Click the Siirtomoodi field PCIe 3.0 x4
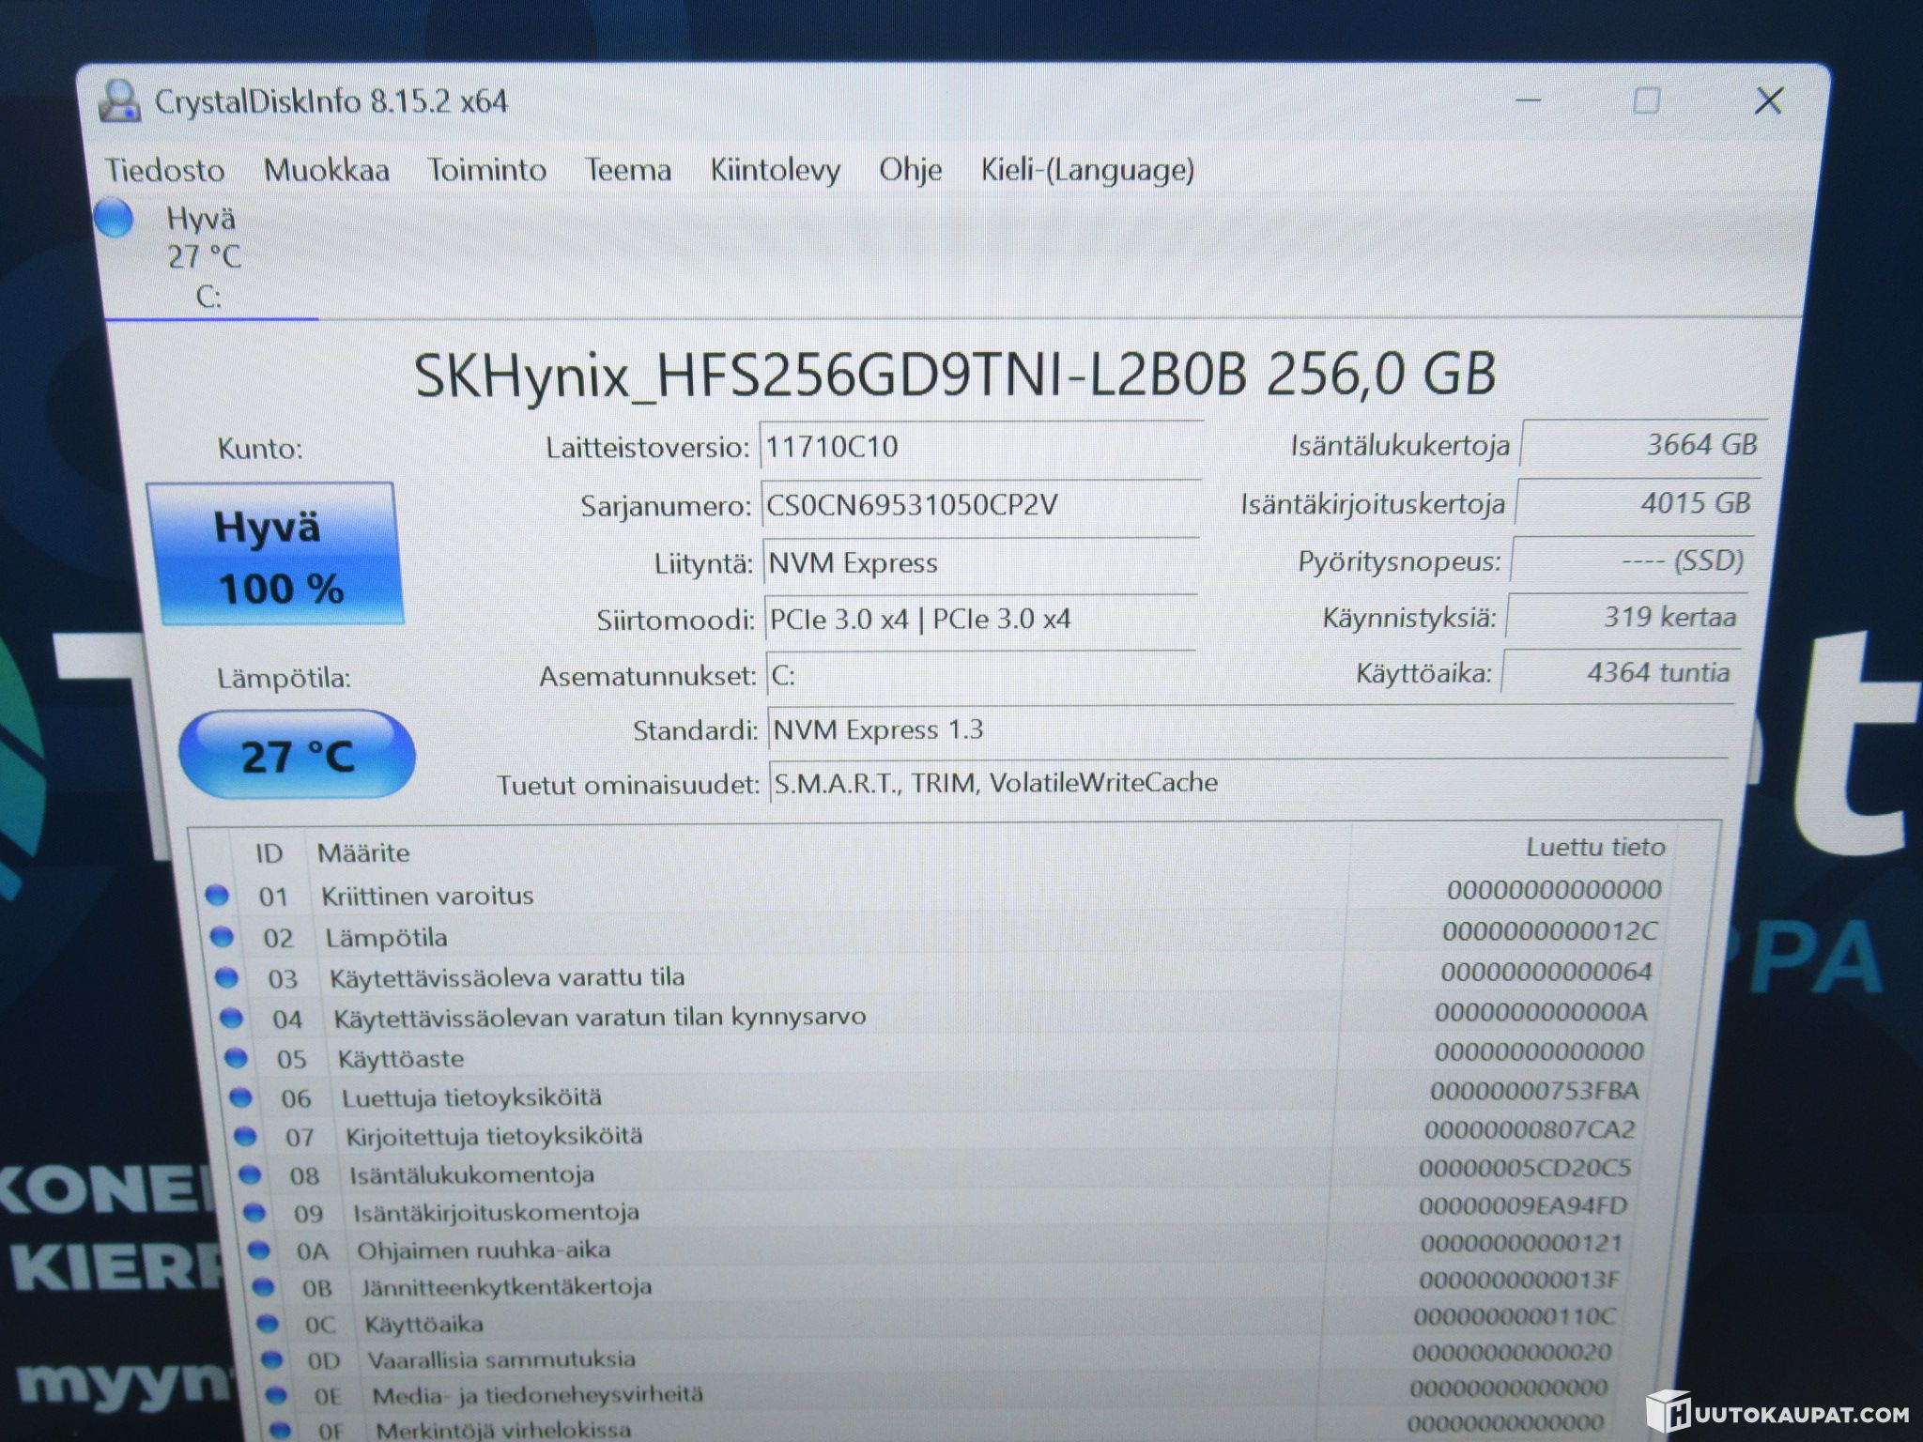Viewport: 1923px width, 1442px height. 979,620
